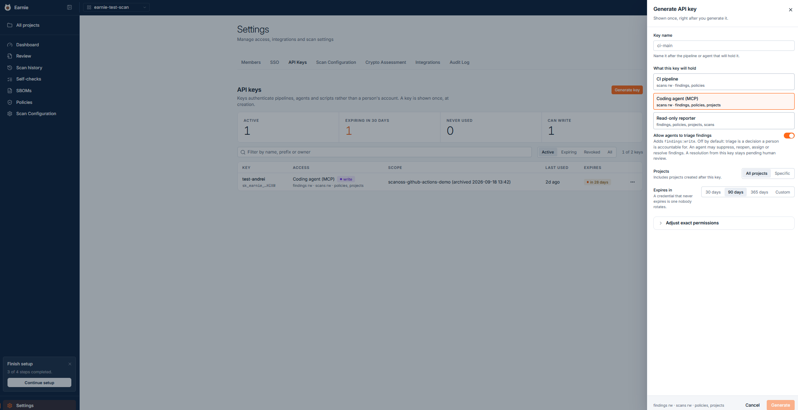Viewport: 798px width, 410px height.
Task: Select the CI pipeline key preset
Action: pyautogui.click(x=723, y=82)
